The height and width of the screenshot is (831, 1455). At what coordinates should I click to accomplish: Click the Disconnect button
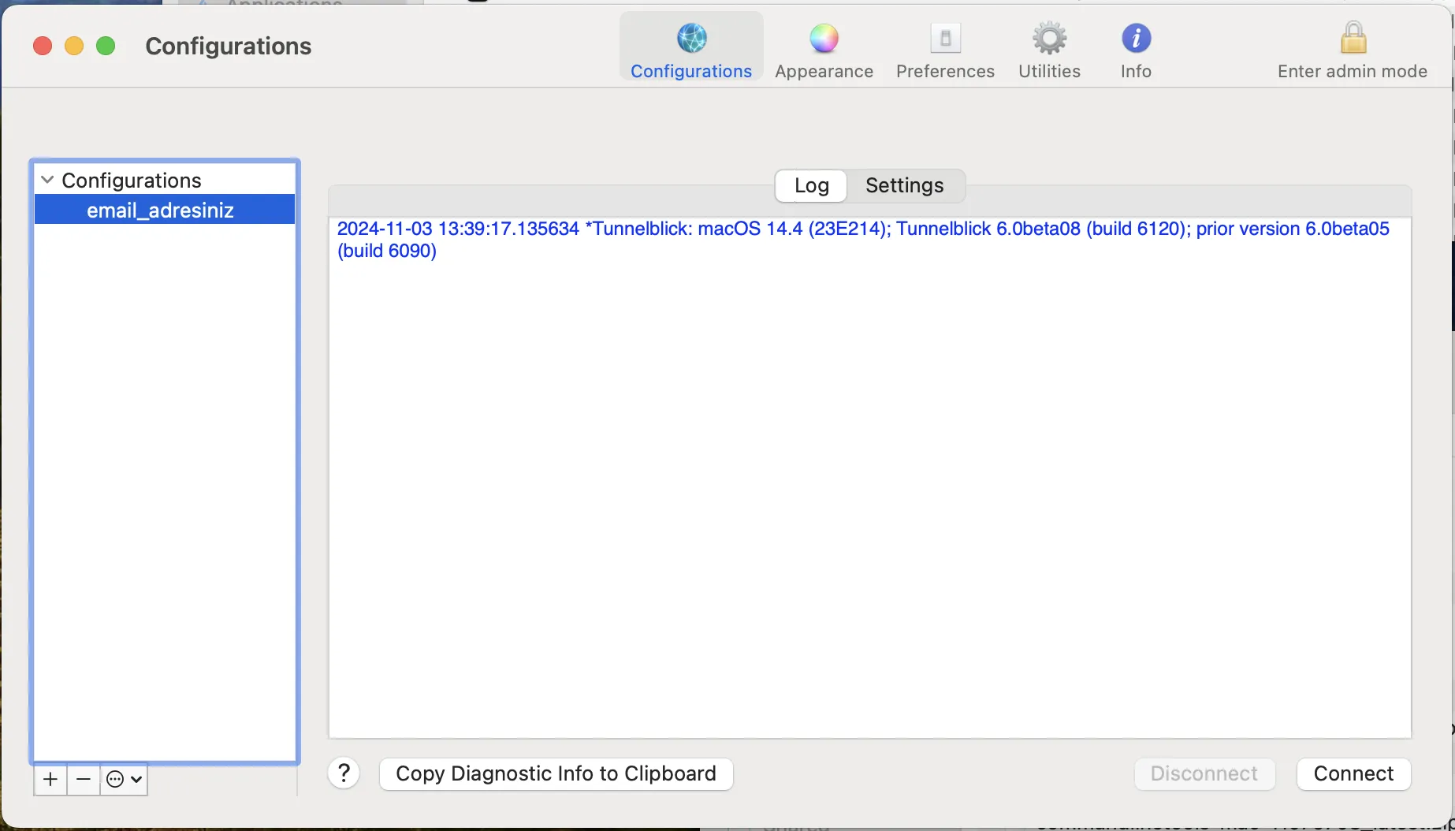[x=1204, y=773]
